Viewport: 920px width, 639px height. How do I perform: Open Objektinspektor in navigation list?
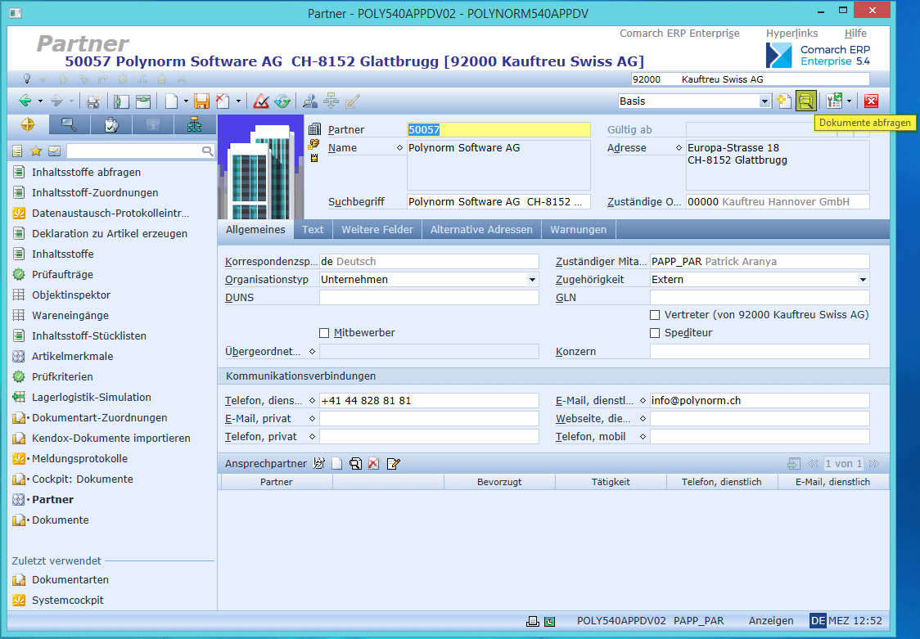click(x=71, y=295)
